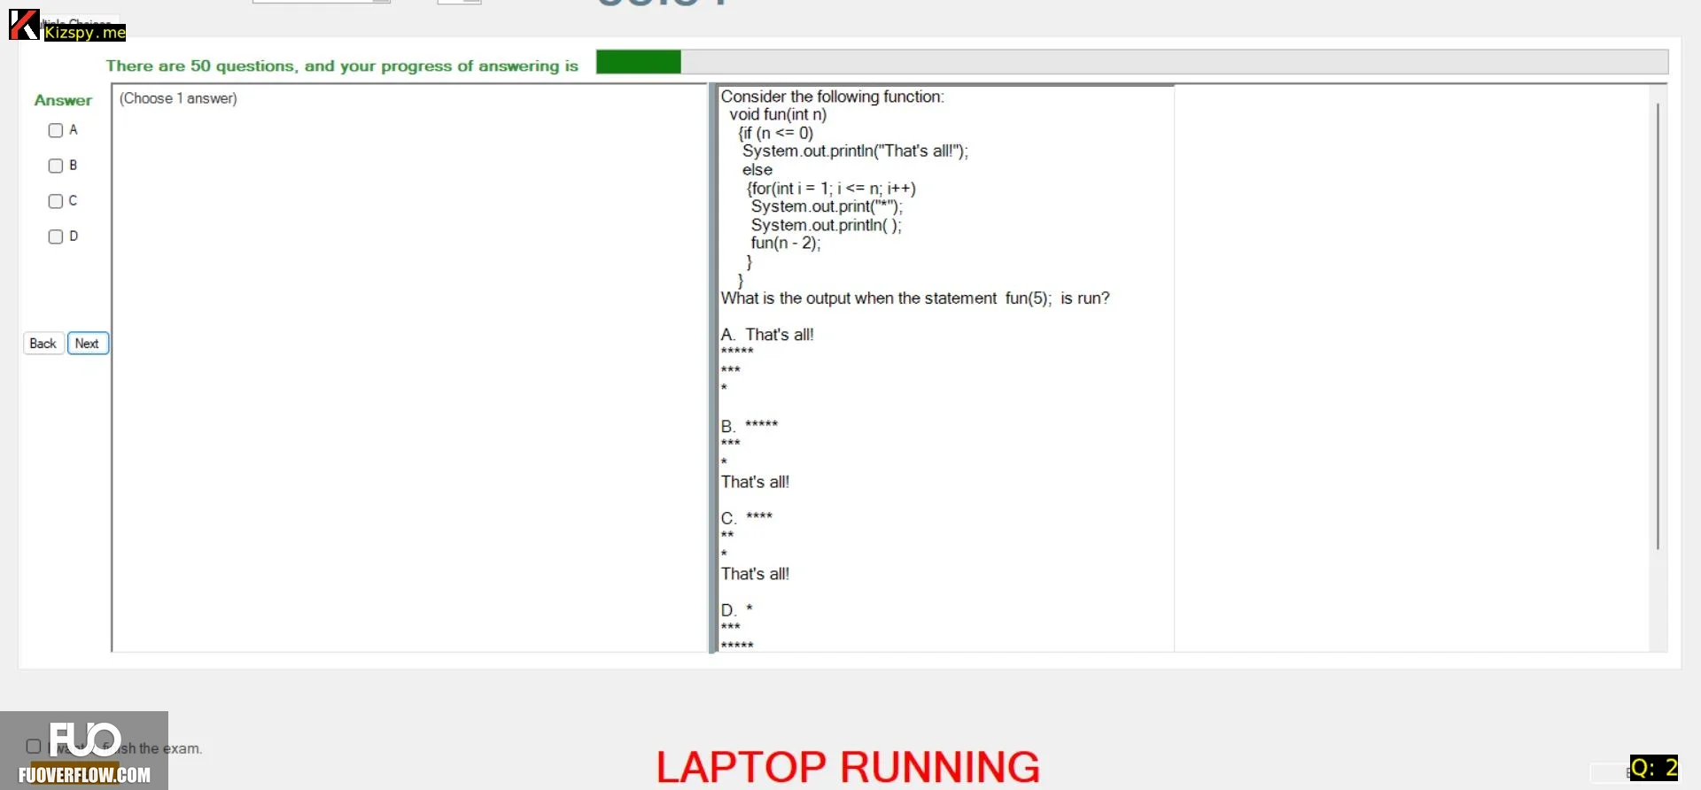Click the 'There are 50 questions' status text
The image size is (1701, 790).
coord(342,66)
